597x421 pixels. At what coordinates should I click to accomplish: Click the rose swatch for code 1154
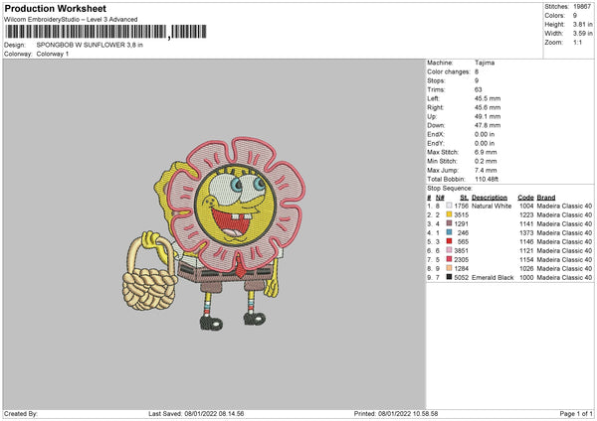(x=450, y=259)
